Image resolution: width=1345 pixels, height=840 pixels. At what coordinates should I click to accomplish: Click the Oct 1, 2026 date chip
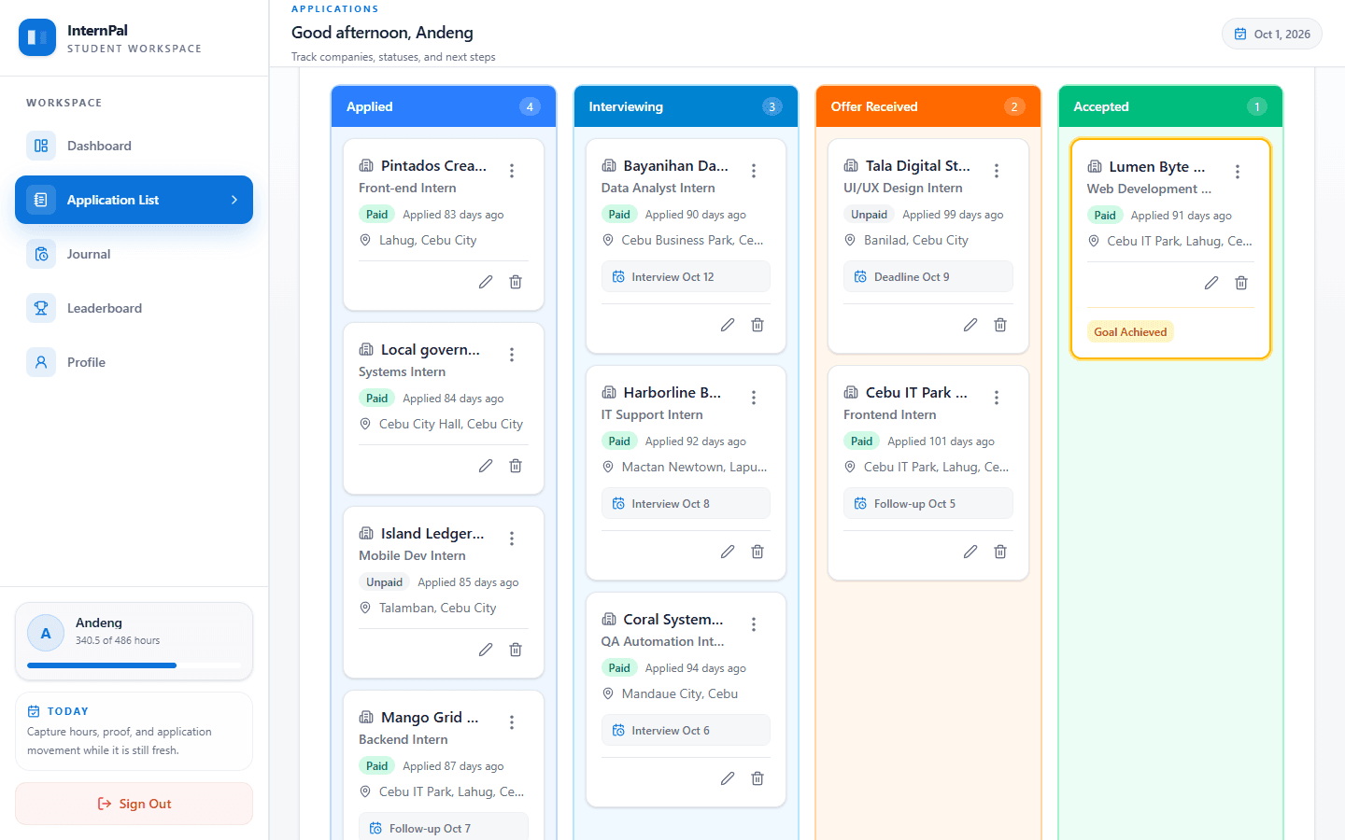tap(1272, 34)
